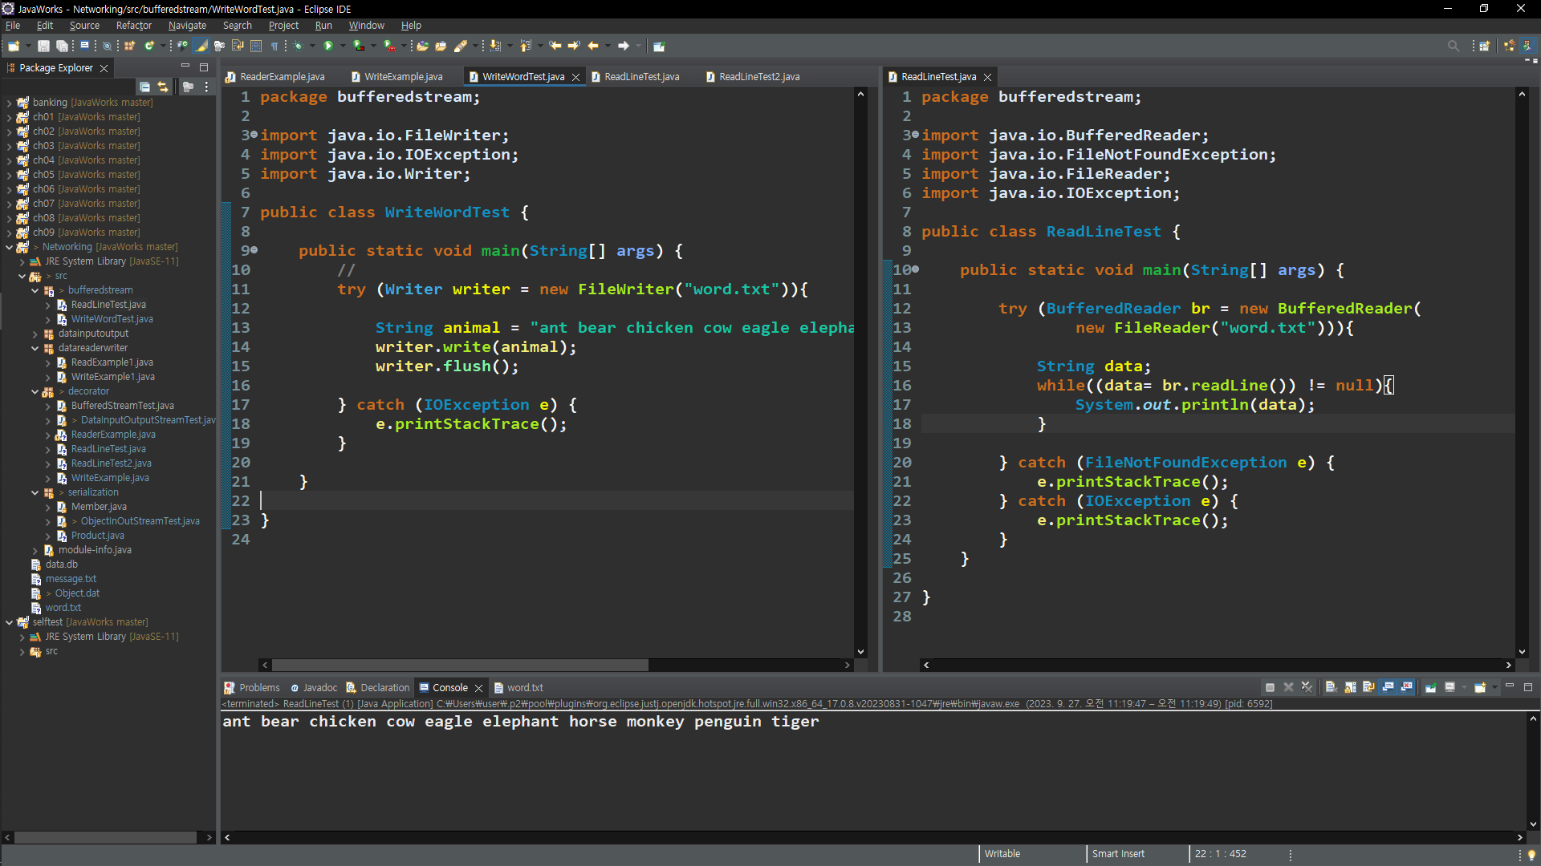
Task: Click the Search magnifier icon top right
Action: tap(1453, 46)
